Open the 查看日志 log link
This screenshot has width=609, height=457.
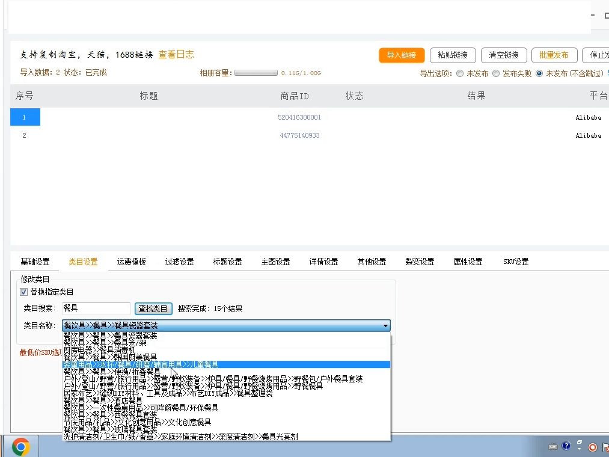point(176,54)
